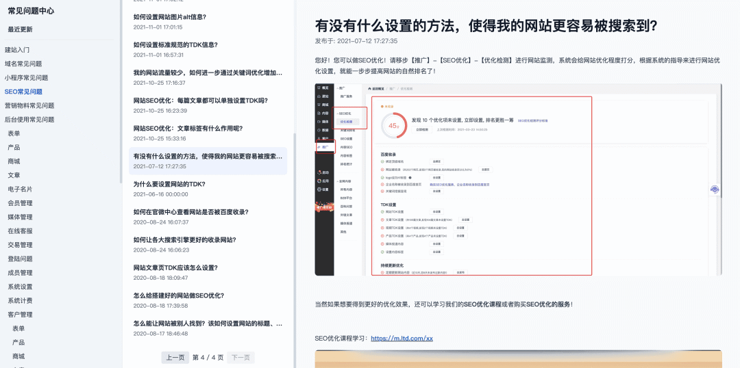
Task: Open 产品 under 客户管理
Action: [19, 343]
